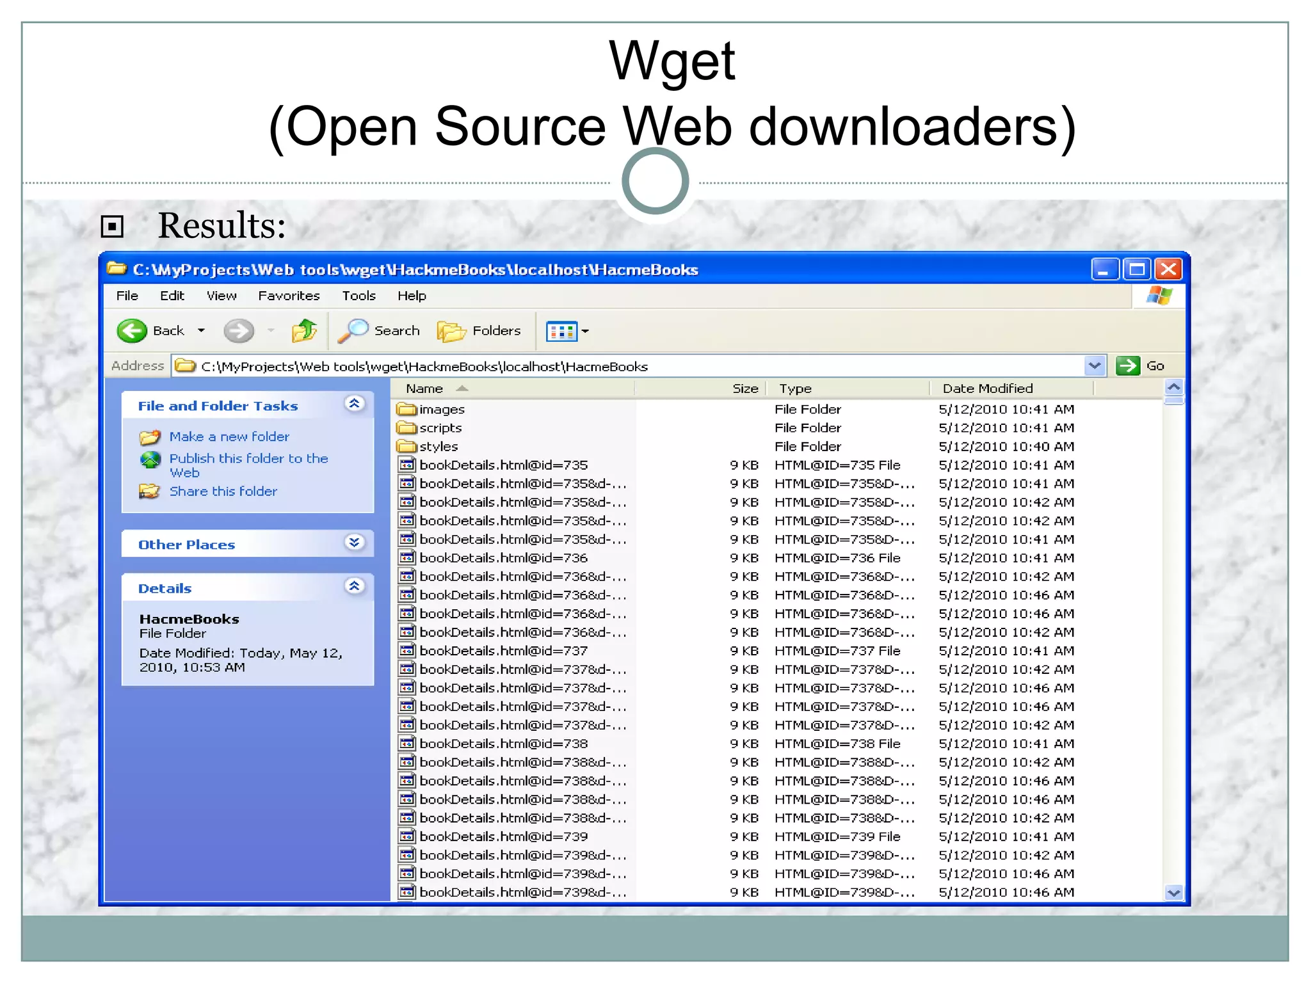
Task: Click the Windows flag logo
Action: pyautogui.click(x=1159, y=296)
